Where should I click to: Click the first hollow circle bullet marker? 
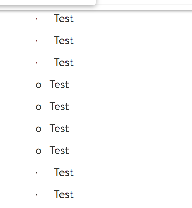point(38,85)
